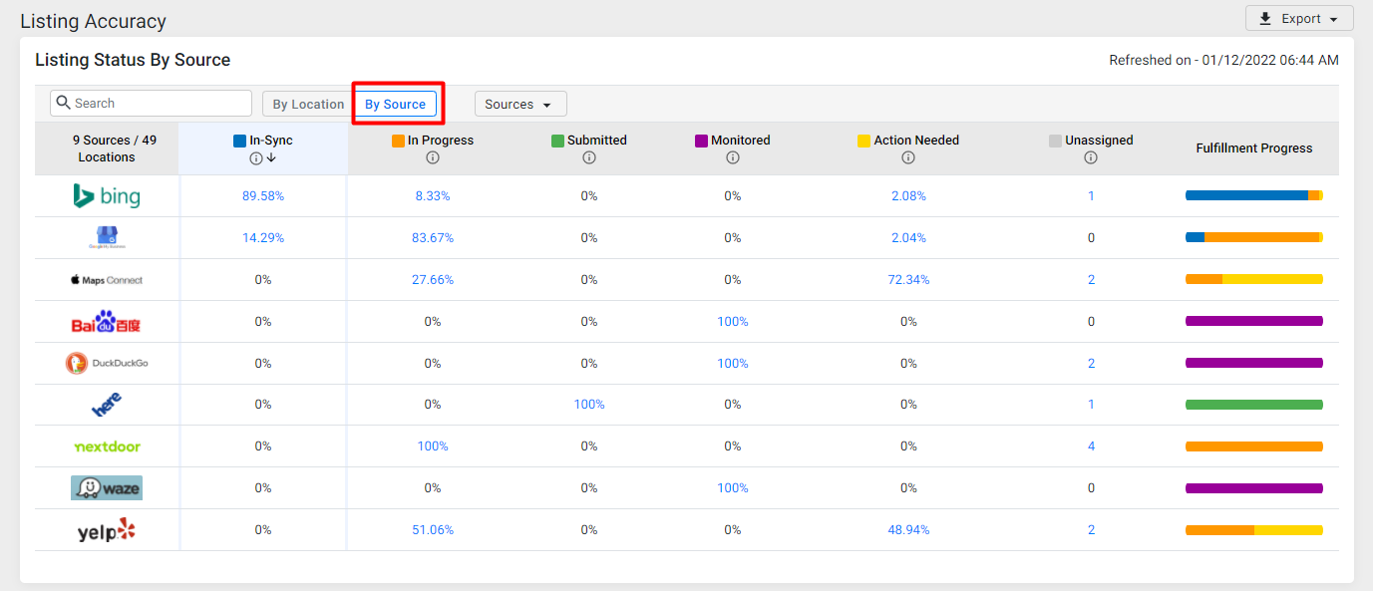Open Google 14.29% In-Sync link

(x=263, y=238)
